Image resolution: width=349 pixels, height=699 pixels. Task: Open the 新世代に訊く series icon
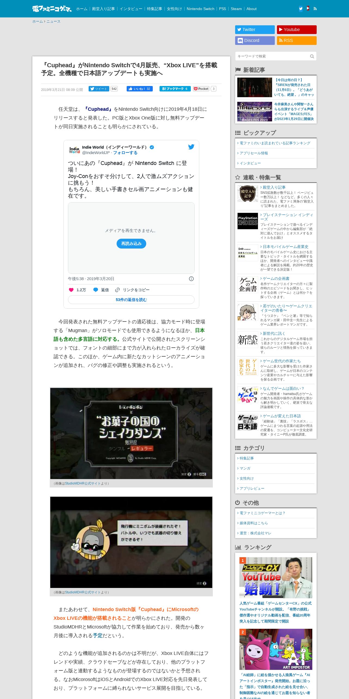pos(248,339)
